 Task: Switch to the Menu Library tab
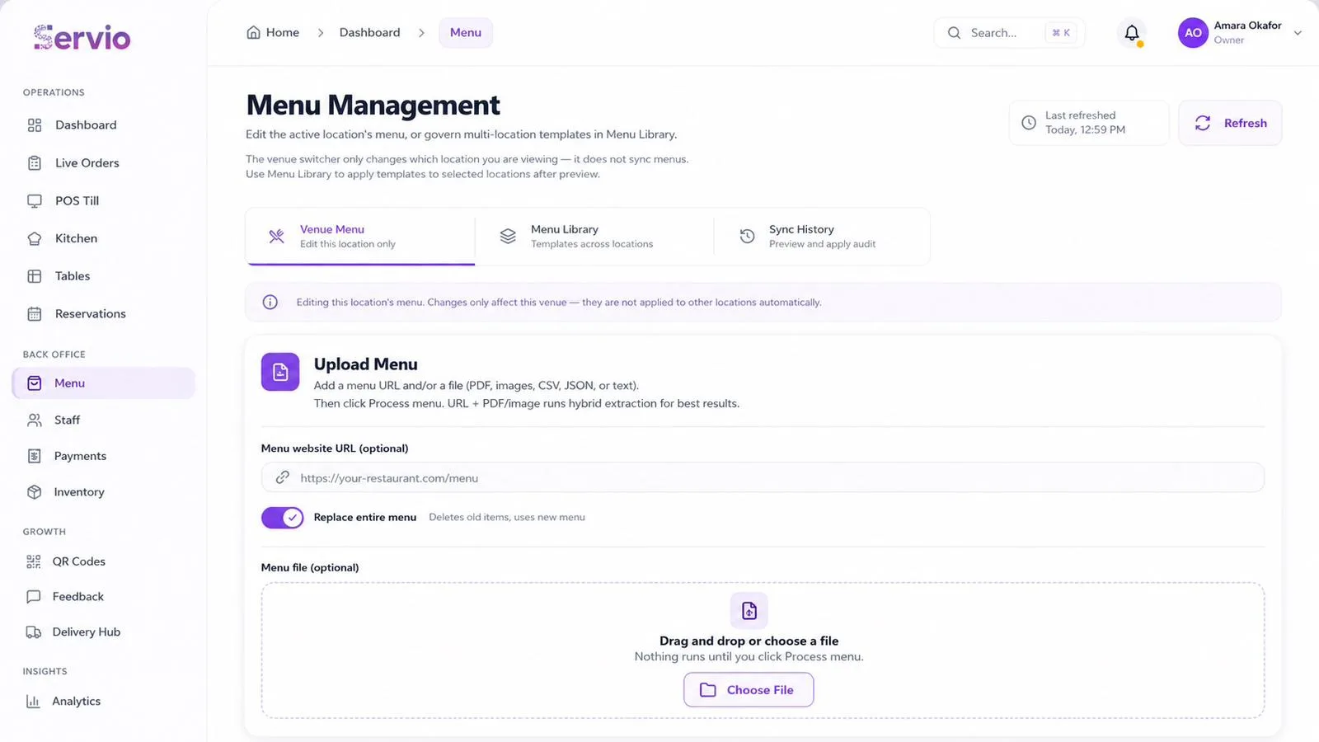click(x=594, y=237)
